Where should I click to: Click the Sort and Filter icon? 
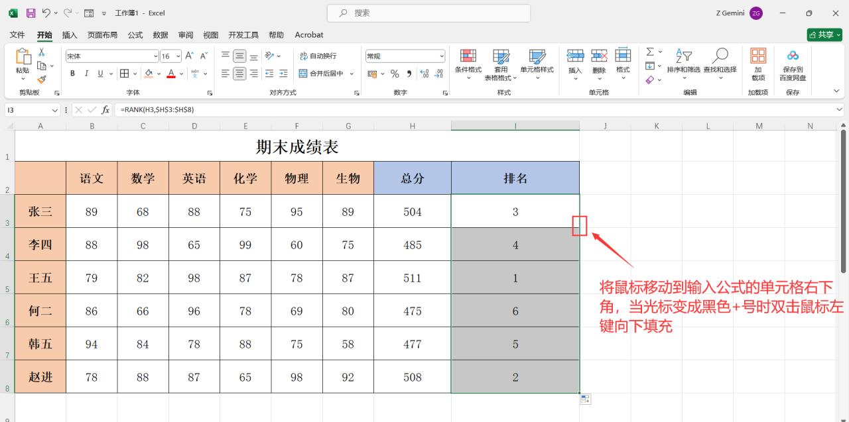coord(683,56)
